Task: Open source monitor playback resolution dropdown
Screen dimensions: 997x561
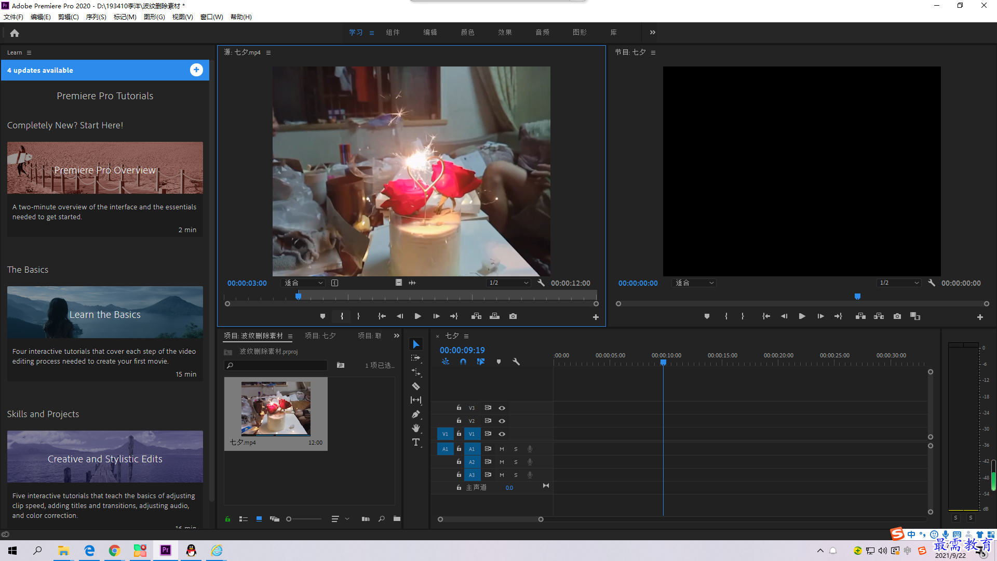Action: [508, 283]
